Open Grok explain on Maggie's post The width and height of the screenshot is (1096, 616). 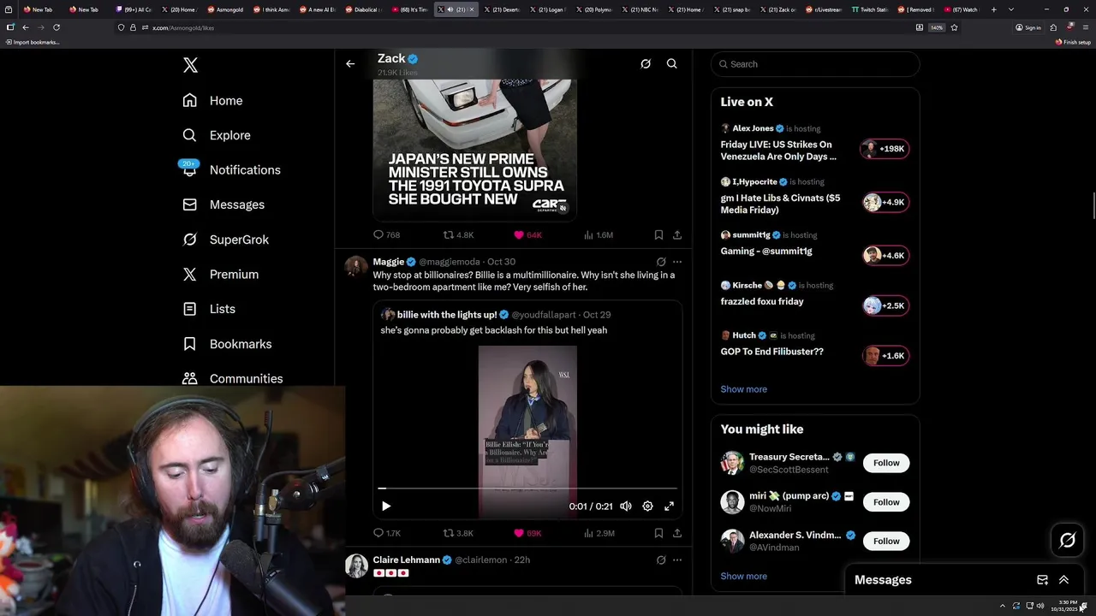661,262
